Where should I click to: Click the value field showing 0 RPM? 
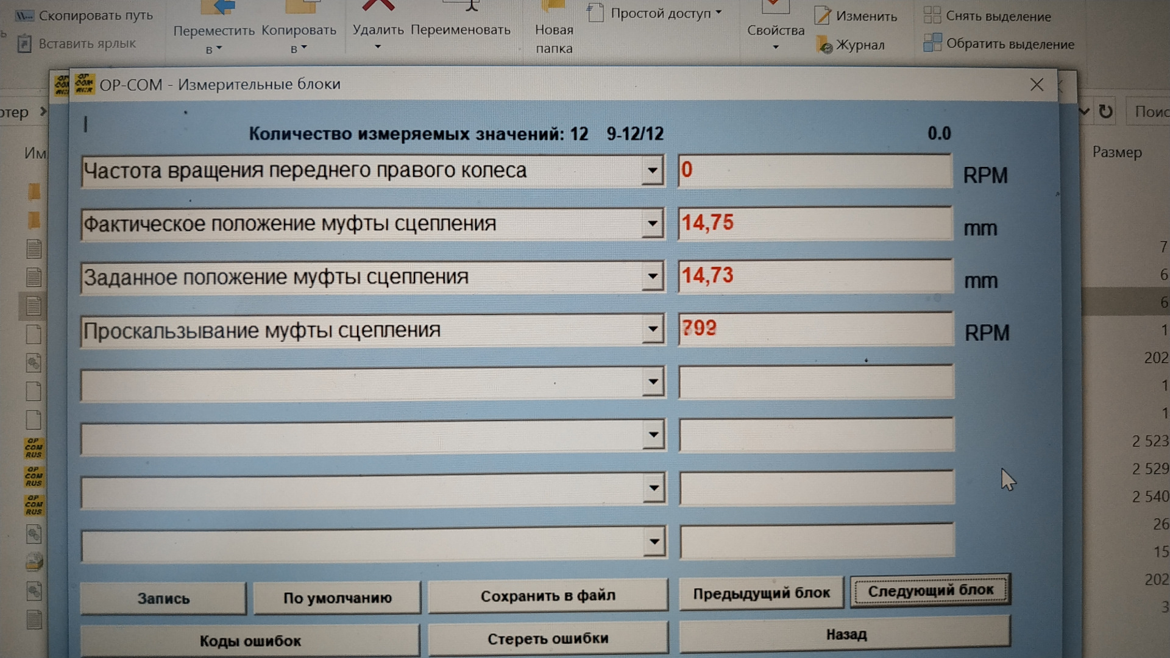815,171
